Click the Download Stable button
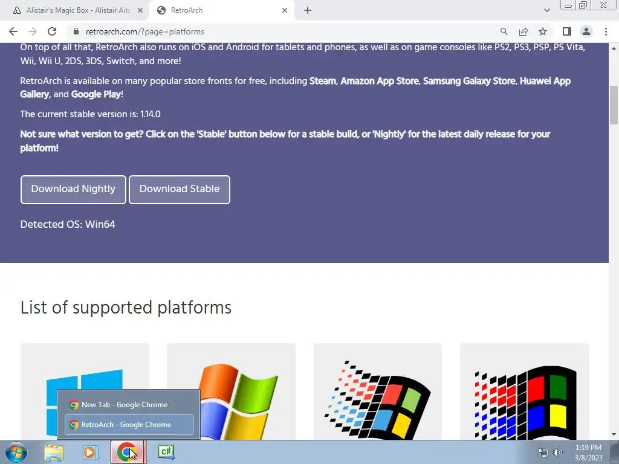The image size is (619, 464). click(x=179, y=190)
